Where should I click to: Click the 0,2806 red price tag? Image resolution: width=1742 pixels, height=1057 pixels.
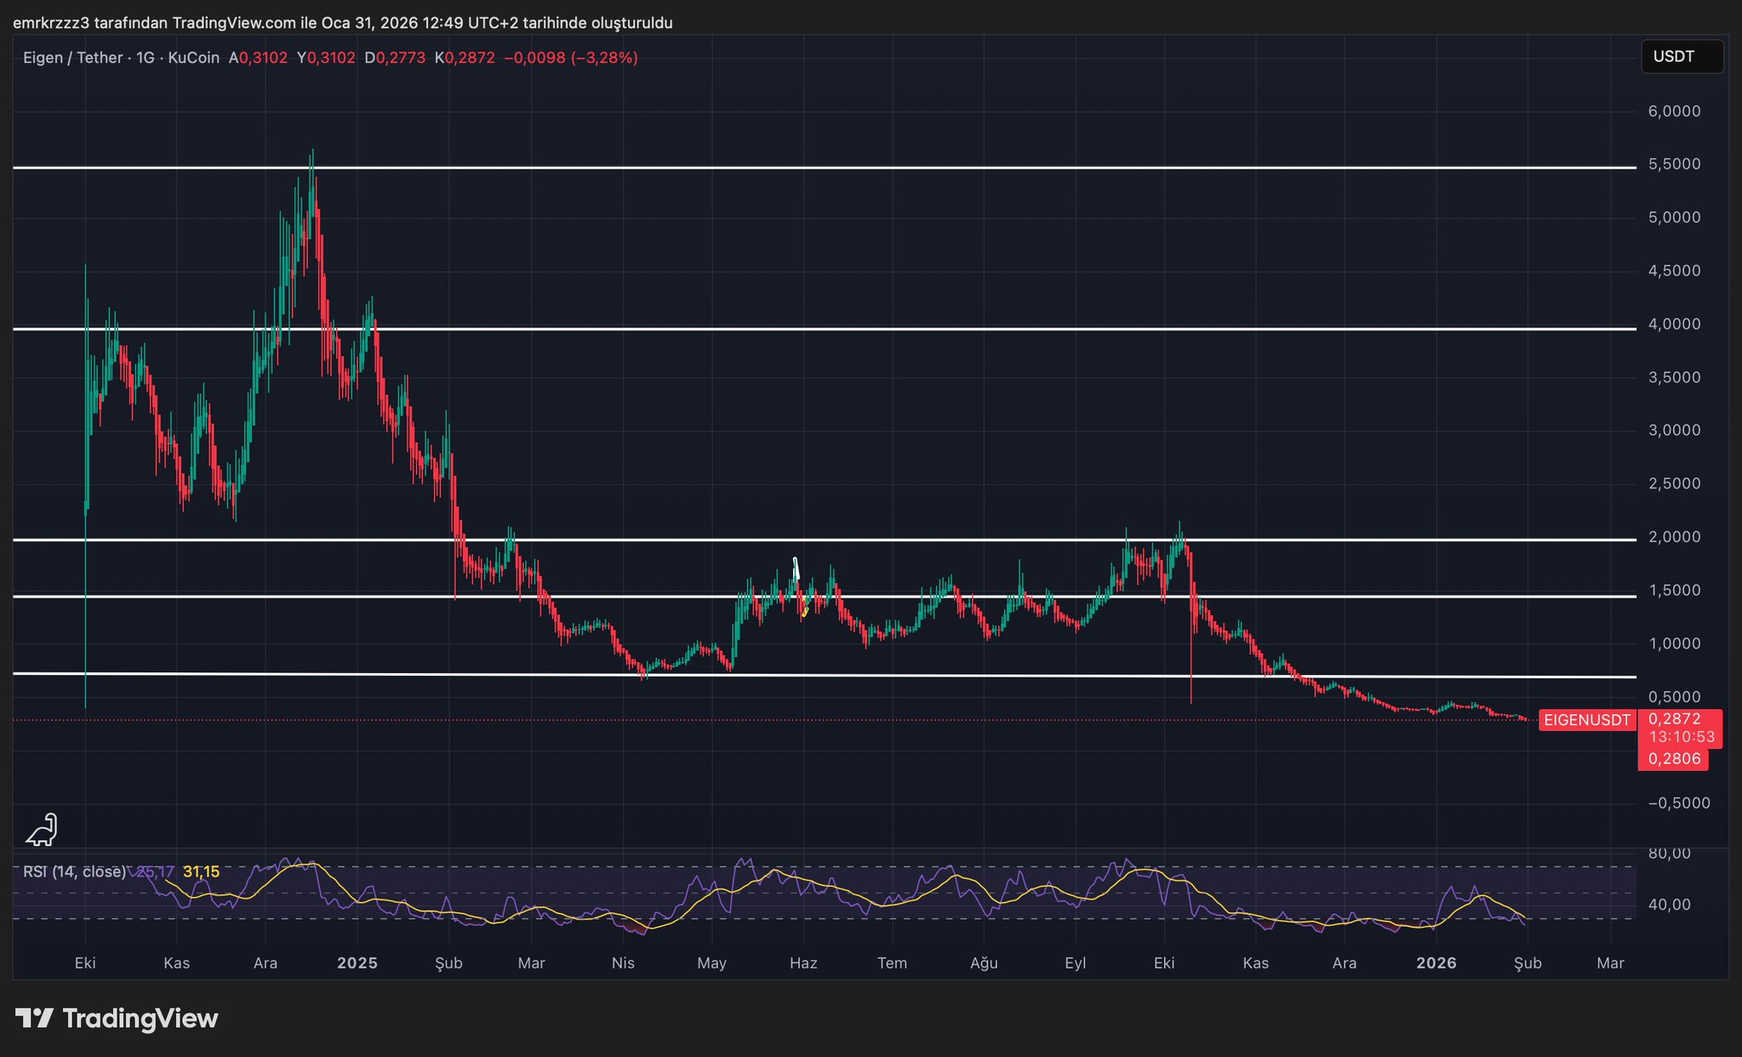point(1673,758)
